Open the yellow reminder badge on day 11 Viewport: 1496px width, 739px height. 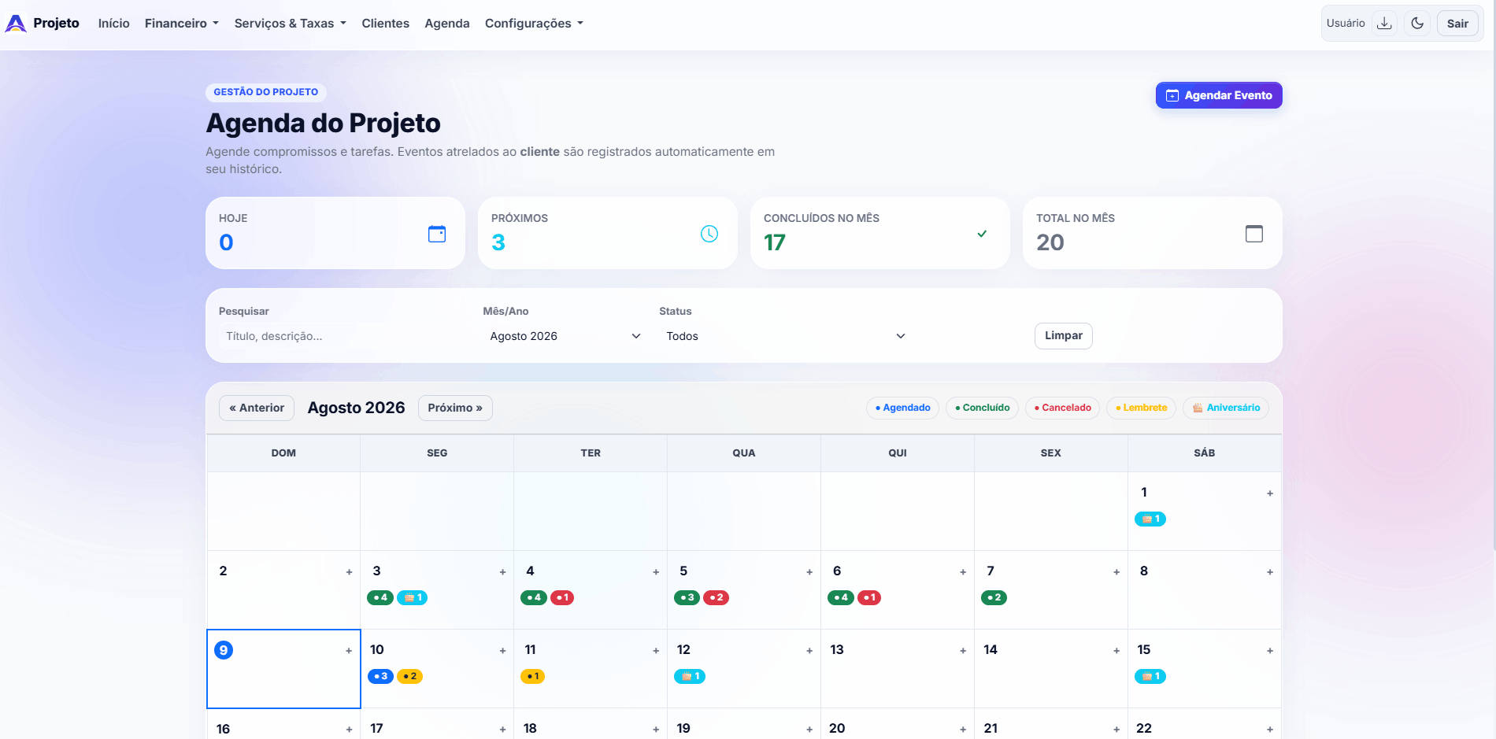(x=532, y=676)
